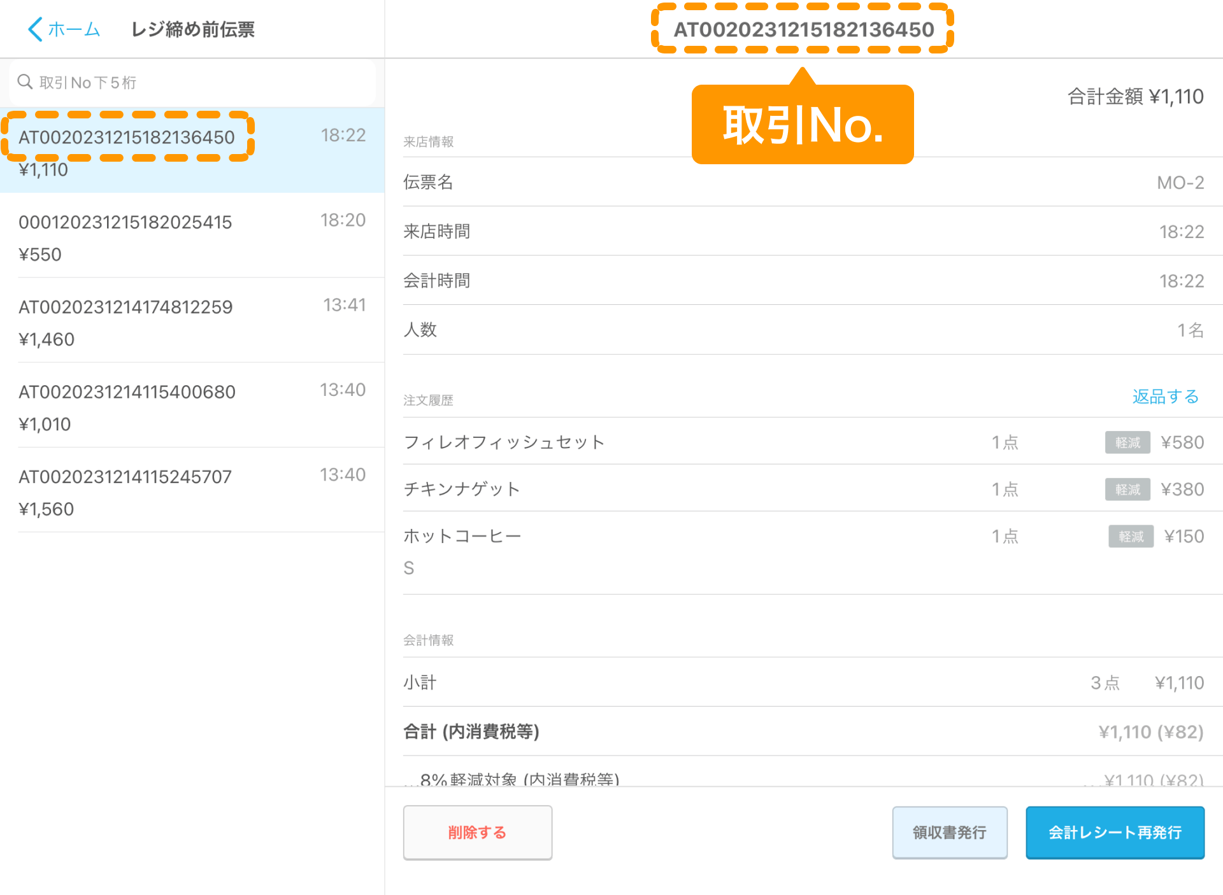1223x895 pixels.
Task: Click the 領収書発行 button
Action: tap(949, 832)
